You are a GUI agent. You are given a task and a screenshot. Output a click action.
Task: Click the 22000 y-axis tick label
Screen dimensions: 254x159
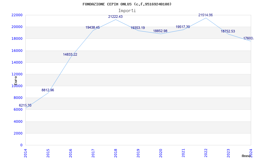pos(17,15)
